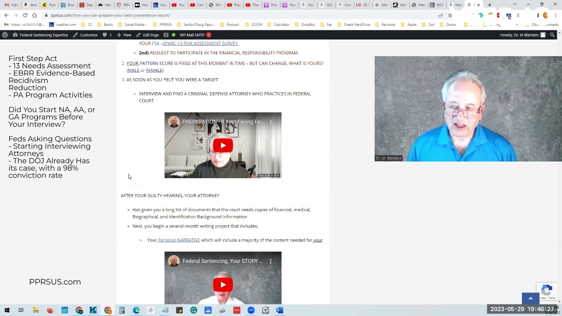Click the scroll-to-top arrow button

(x=530, y=298)
